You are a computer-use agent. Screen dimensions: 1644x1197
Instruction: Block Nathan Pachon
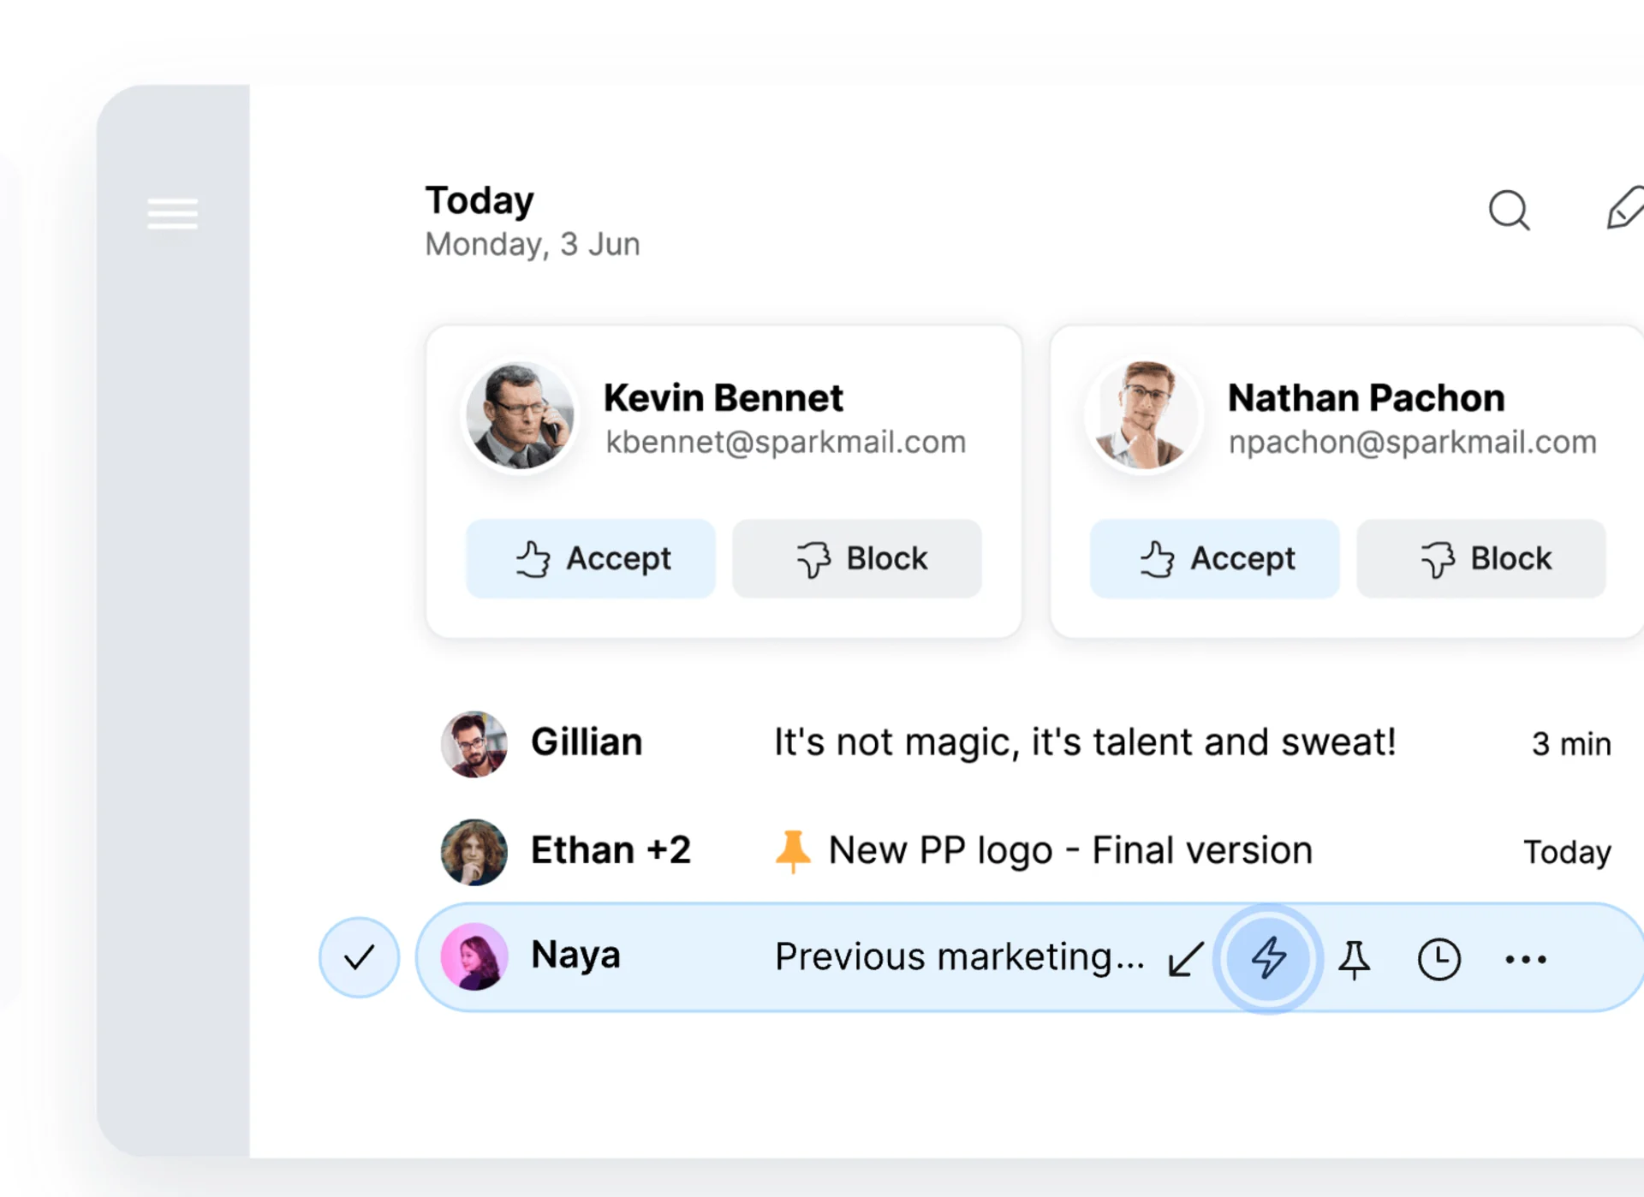coord(1481,558)
